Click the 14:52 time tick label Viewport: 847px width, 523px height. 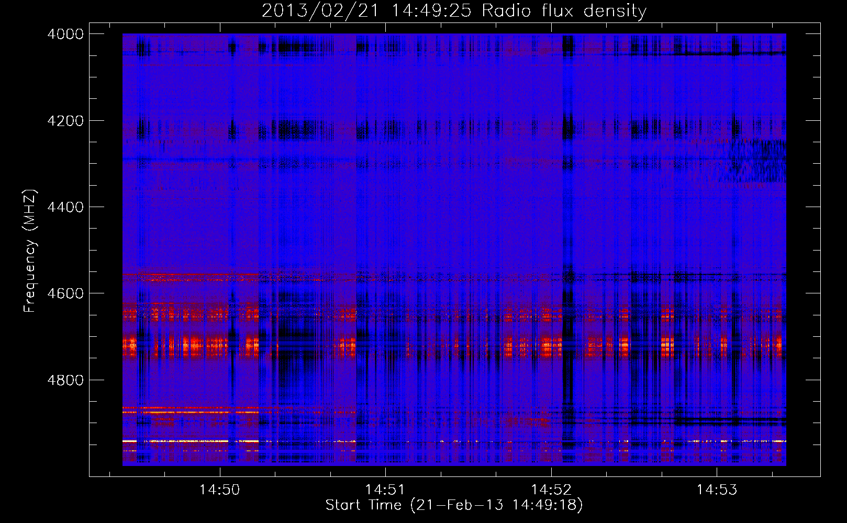pos(551,490)
